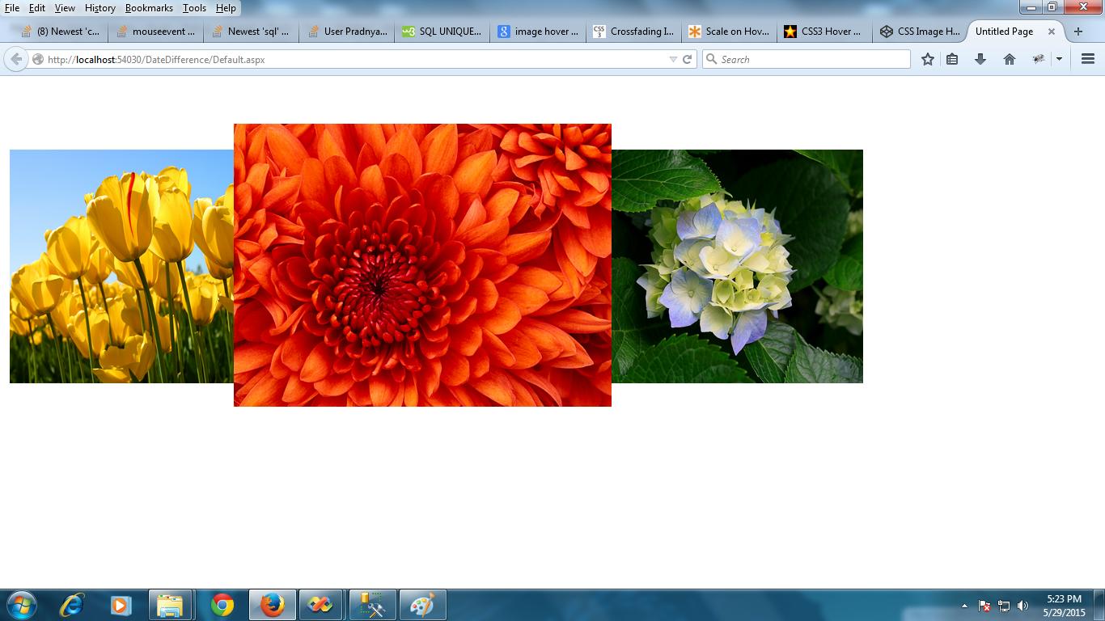Switch to Google Chrome on the taskbar

(222, 605)
